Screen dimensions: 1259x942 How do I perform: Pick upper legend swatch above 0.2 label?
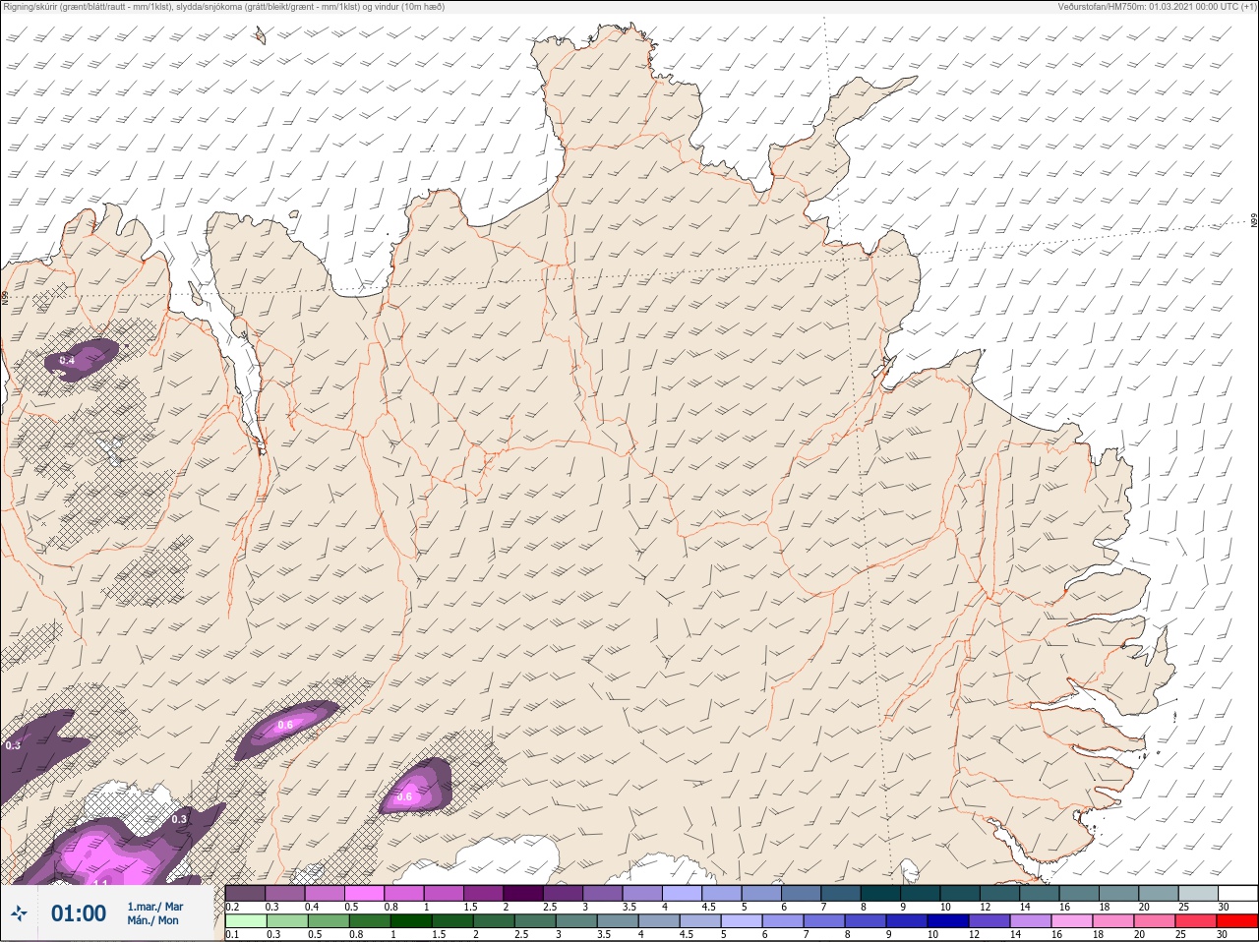pyautogui.click(x=246, y=892)
